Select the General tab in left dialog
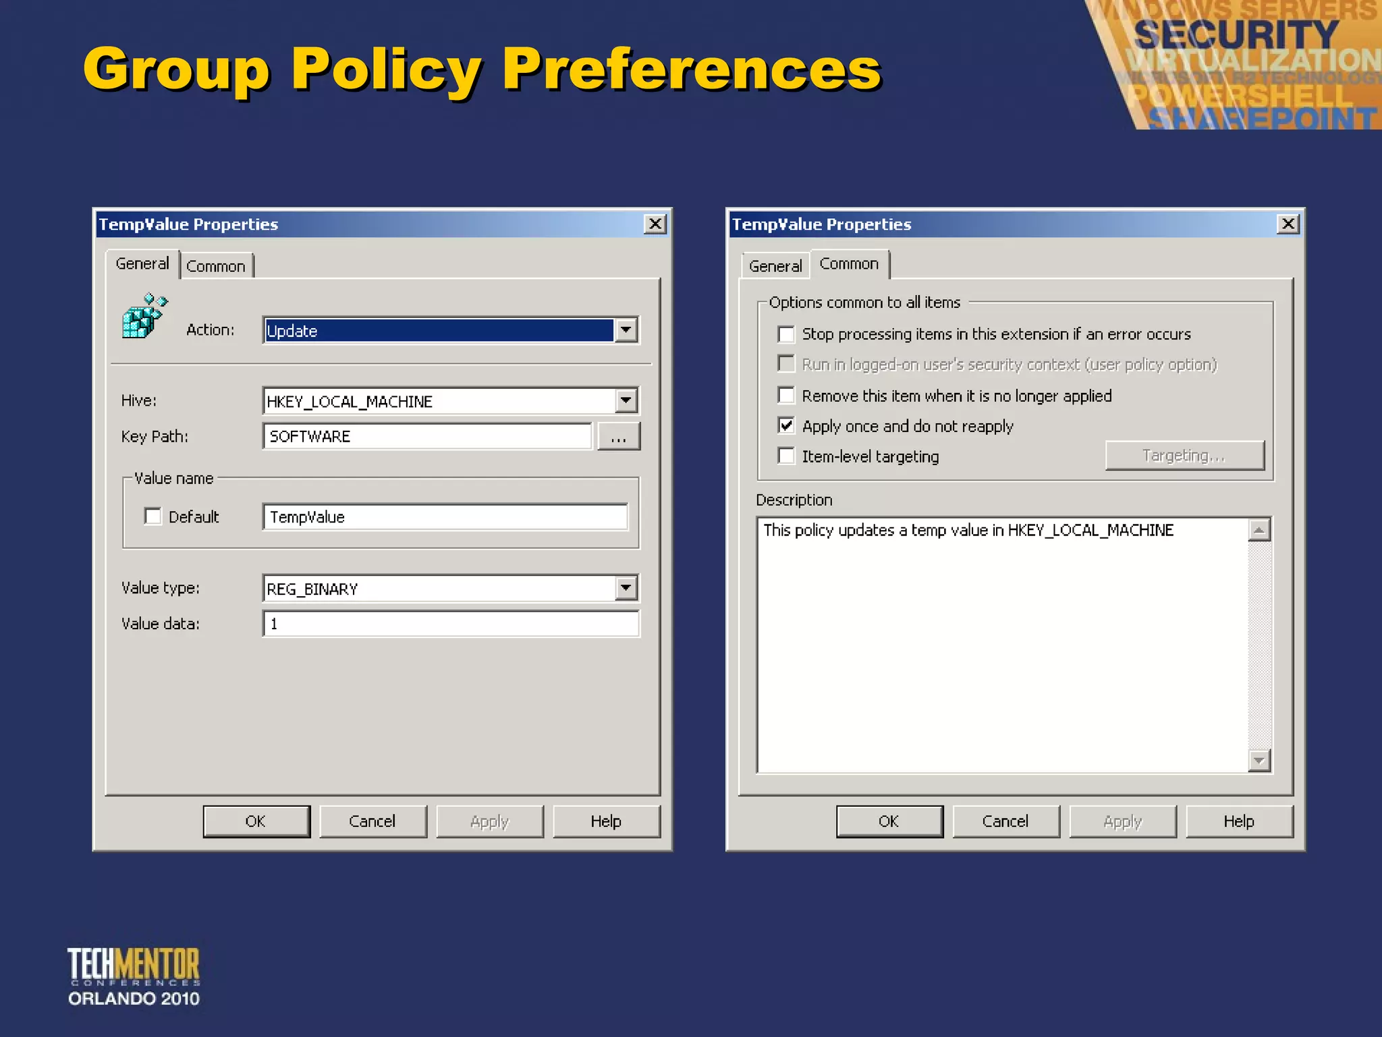This screenshot has width=1382, height=1037. 142,264
